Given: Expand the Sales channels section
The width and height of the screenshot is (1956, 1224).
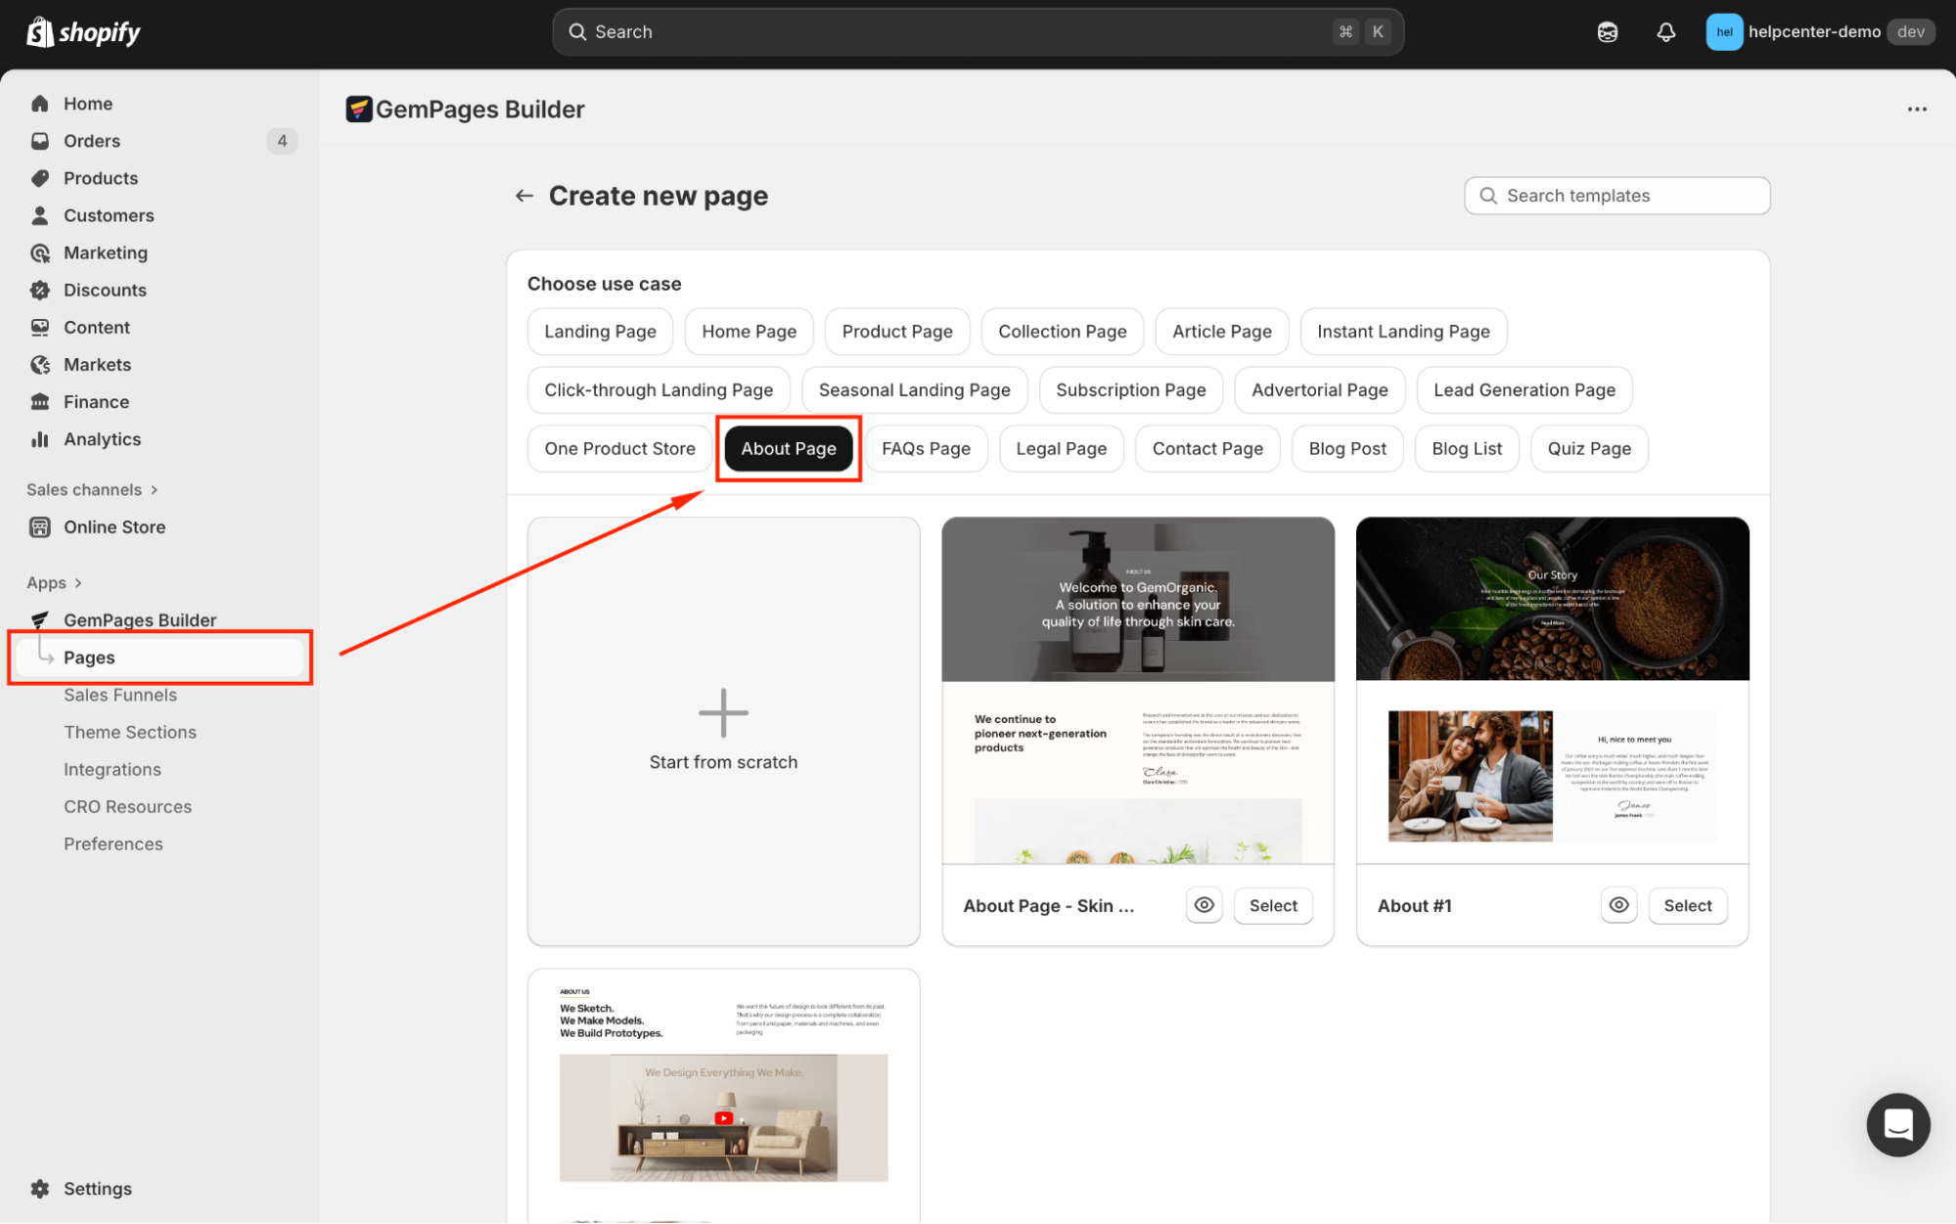Looking at the screenshot, I should pyautogui.click(x=154, y=490).
